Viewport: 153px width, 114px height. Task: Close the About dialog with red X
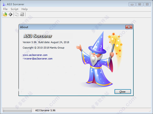point(129,27)
